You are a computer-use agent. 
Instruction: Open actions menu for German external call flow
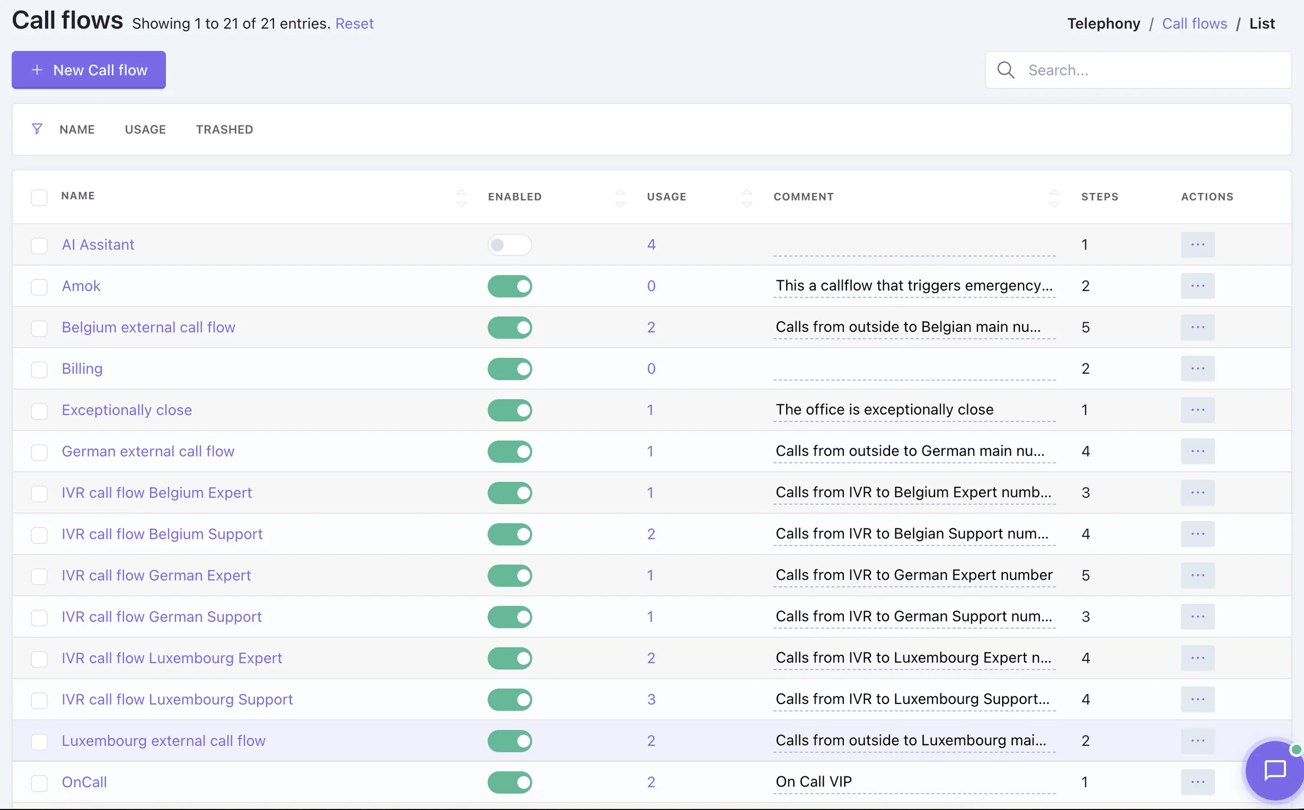pyautogui.click(x=1198, y=451)
